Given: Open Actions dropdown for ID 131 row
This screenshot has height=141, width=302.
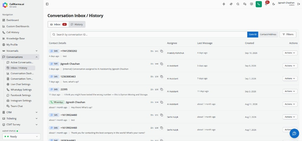Looking at the screenshot, I should (x=290, y=117).
